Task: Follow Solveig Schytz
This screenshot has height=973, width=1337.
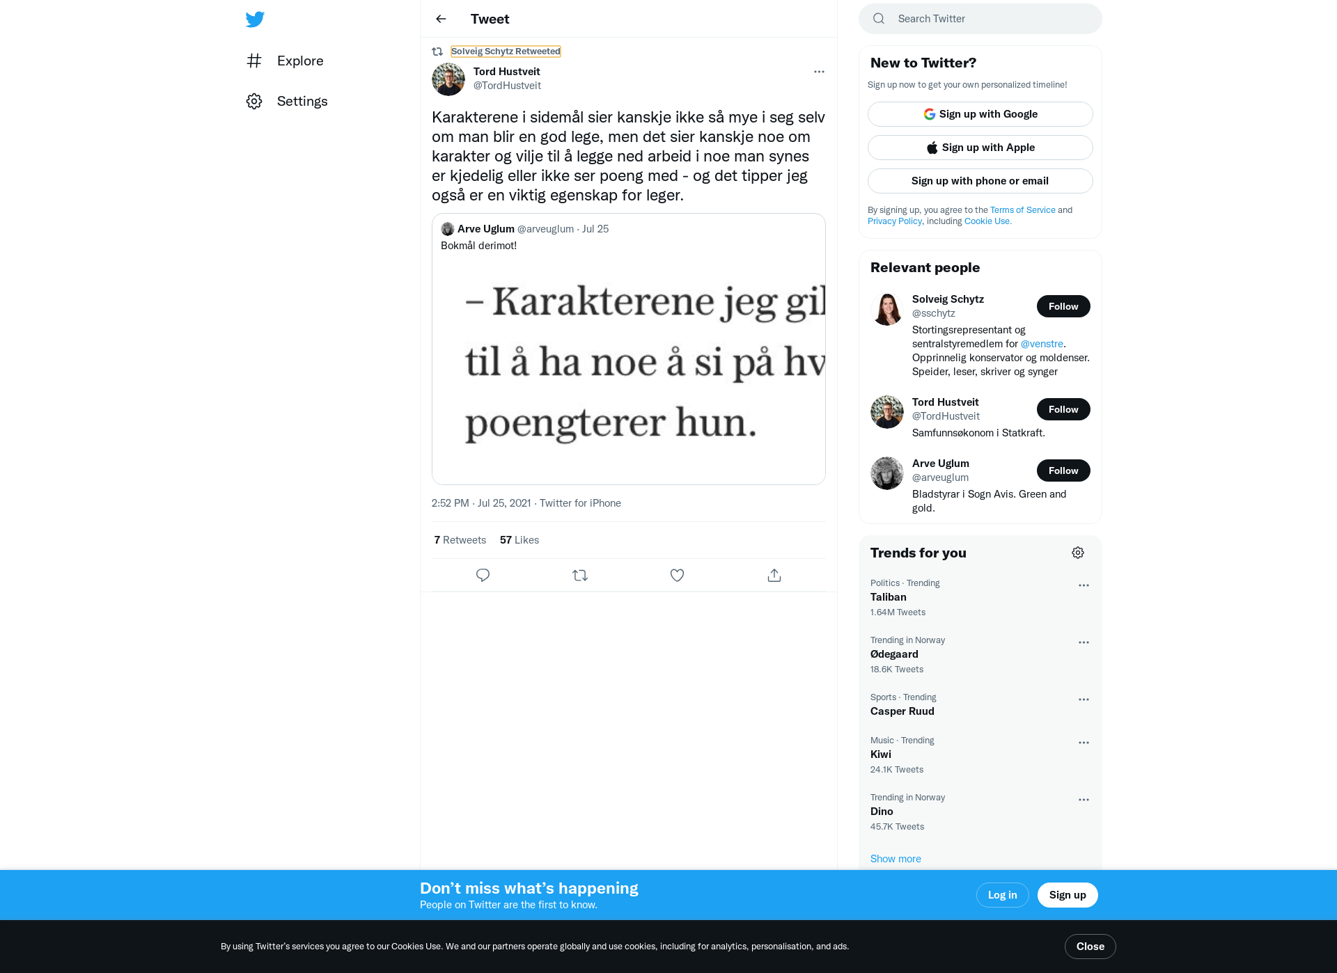Action: pos(1063,306)
